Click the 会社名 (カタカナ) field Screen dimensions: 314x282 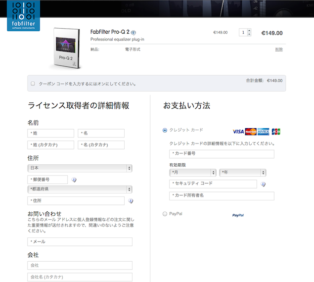click(x=80, y=277)
